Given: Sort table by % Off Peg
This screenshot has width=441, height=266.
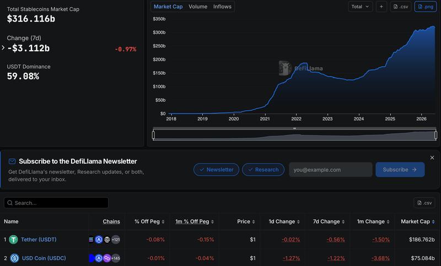Looking at the screenshot, I should coord(149,221).
